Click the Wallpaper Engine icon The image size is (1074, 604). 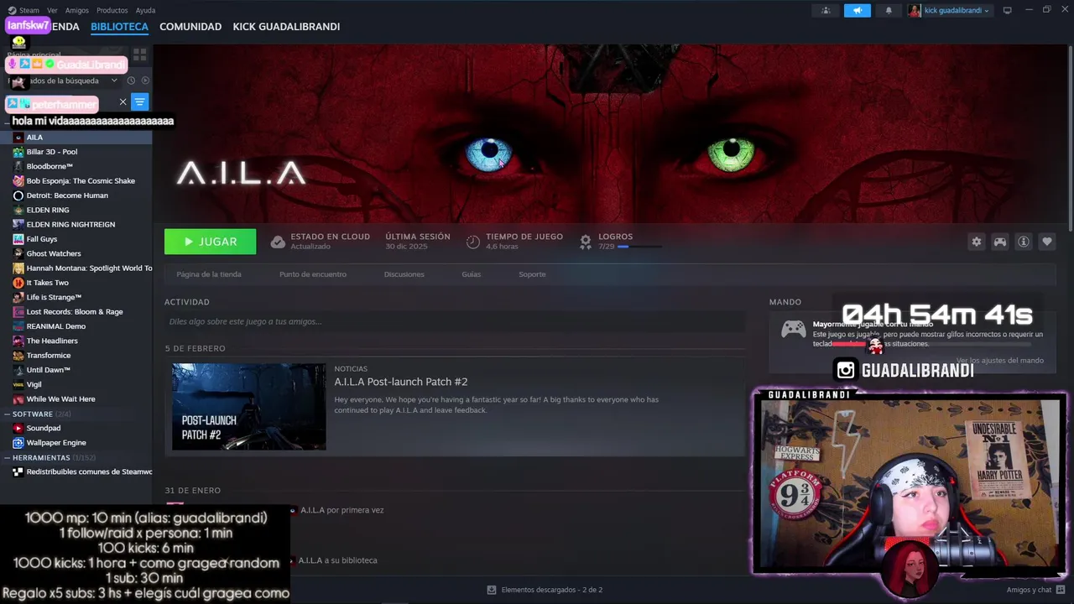click(x=18, y=442)
